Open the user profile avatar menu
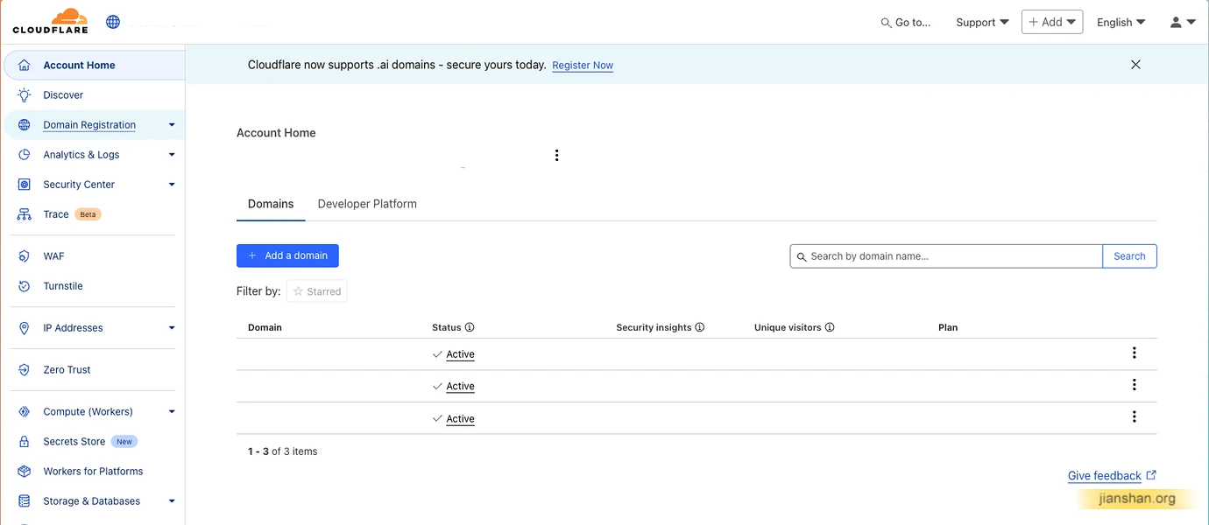The image size is (1209, 525). coord(1183,22)
